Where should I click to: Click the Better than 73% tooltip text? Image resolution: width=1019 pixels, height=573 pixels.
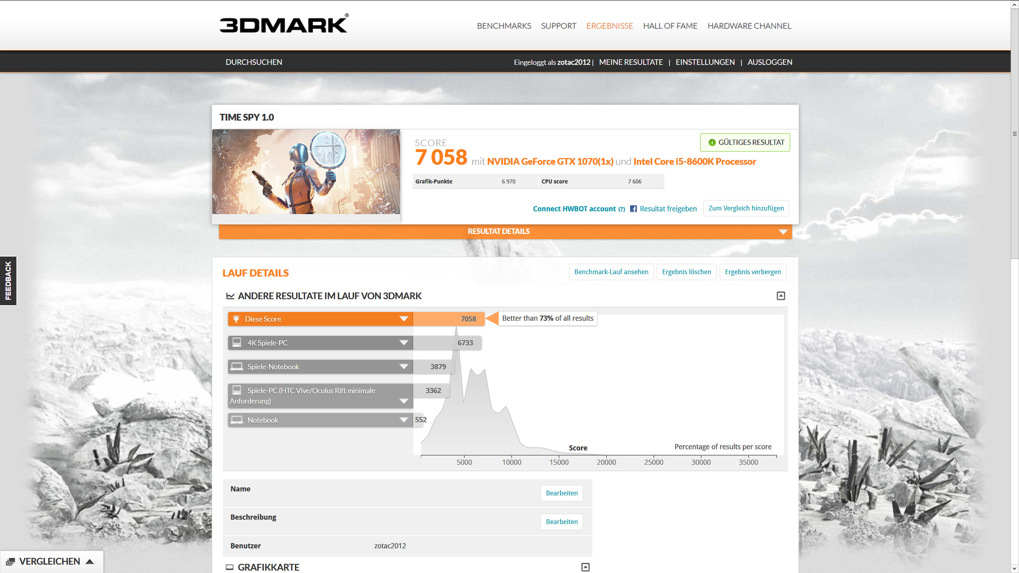[x=548, y=318]
